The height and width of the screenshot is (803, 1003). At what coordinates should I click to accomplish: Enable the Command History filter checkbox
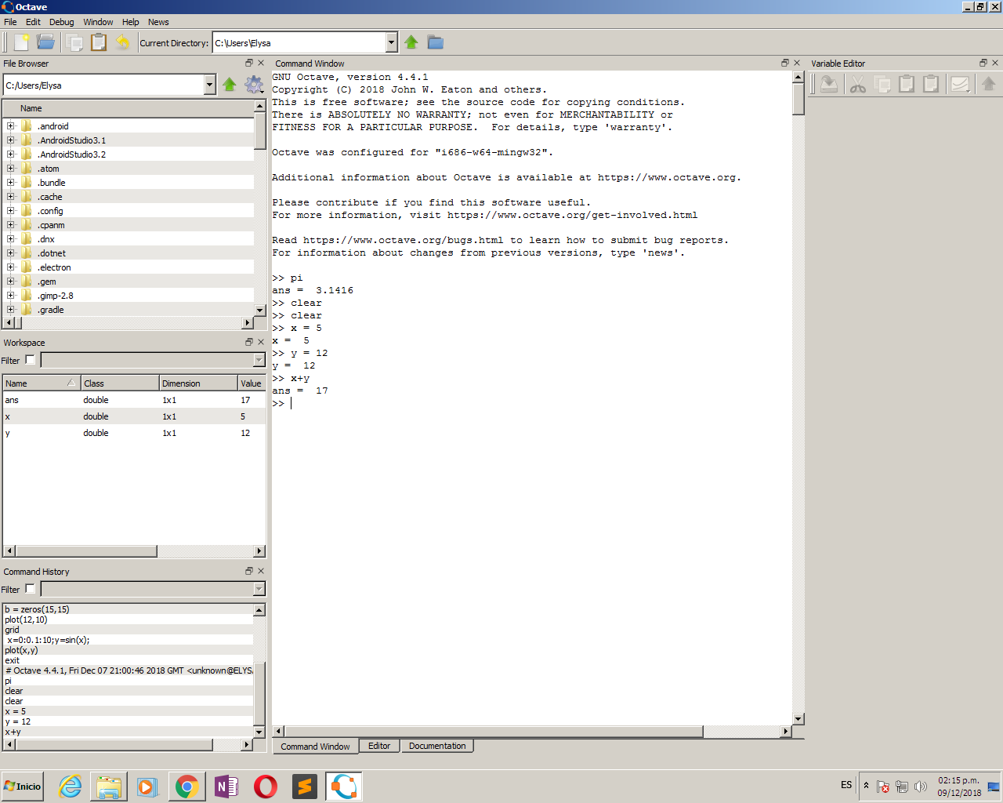coord(30,589)
